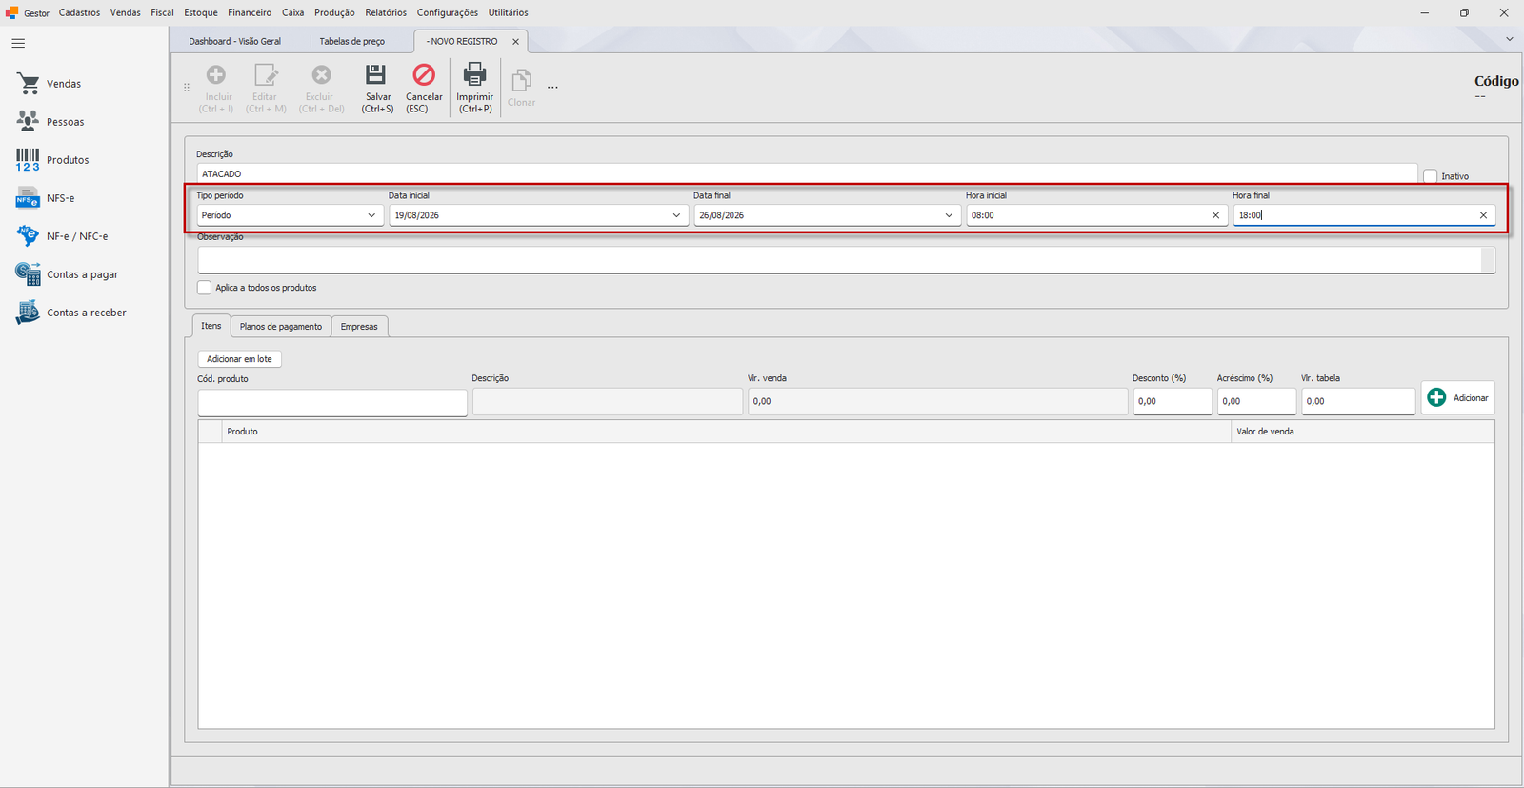Toggle the Inativo checkbox
The height and width of the screenshot is (788, 1524).
point(1430,176)
